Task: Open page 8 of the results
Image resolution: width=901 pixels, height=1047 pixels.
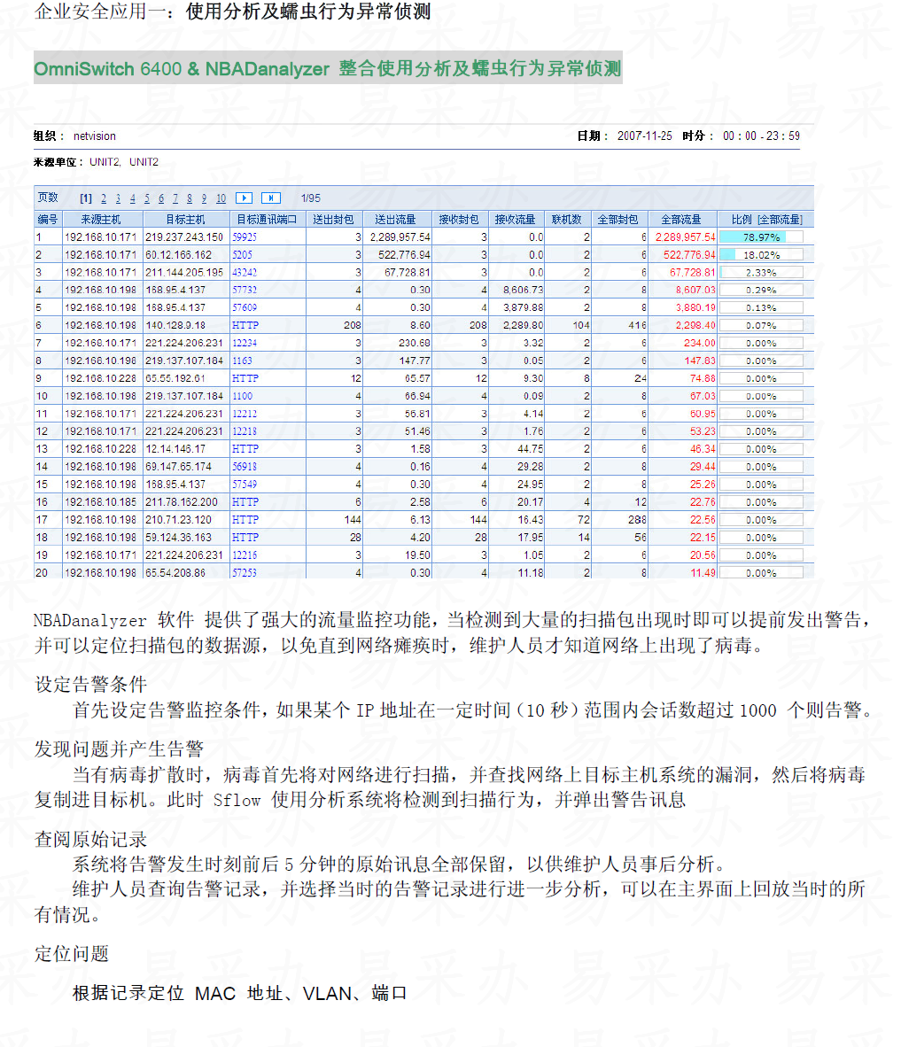Action: click(x=190, y=198)
